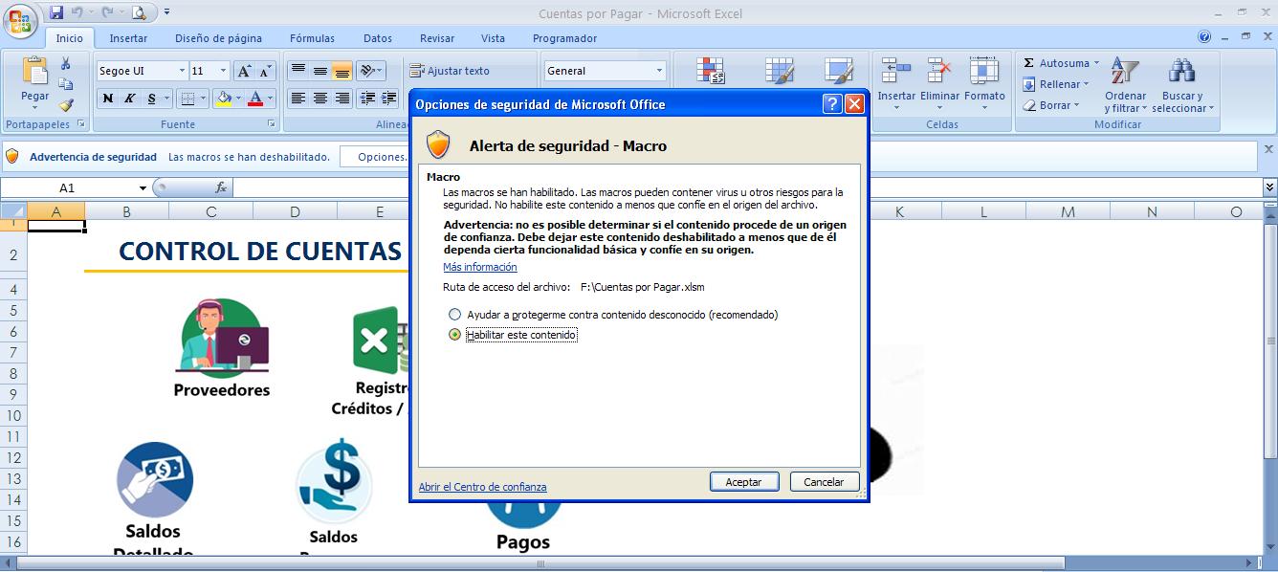Click help button in security dialog title bar
The image size is (1278, 572).
click(832, 104)
